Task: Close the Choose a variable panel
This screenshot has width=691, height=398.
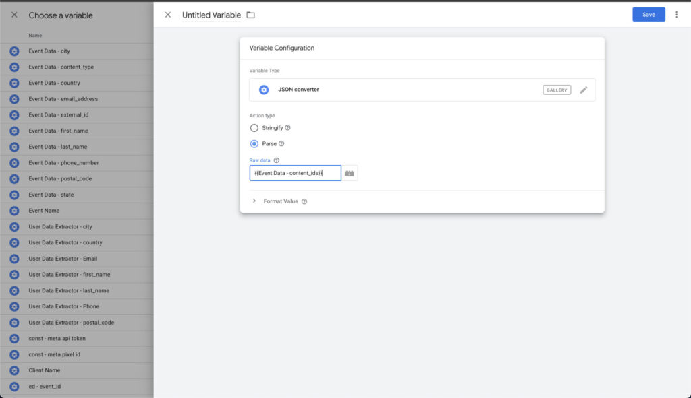Action: (14, 15)
